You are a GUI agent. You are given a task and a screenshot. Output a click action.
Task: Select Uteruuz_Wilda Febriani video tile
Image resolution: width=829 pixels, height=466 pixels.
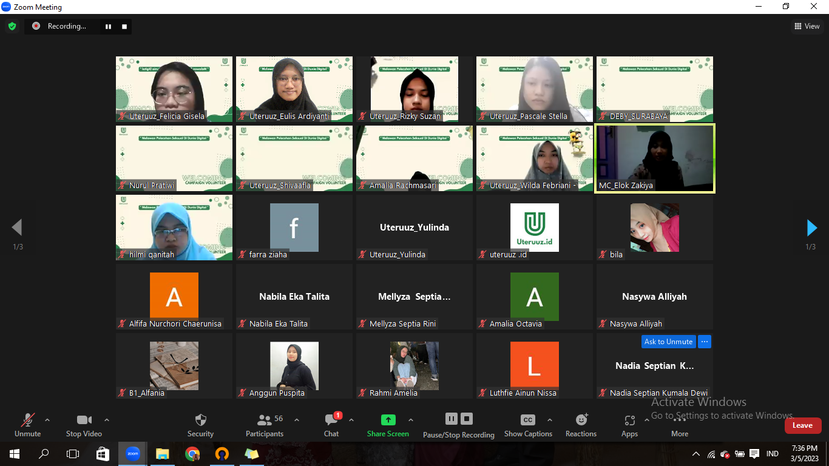coord(535,158)
